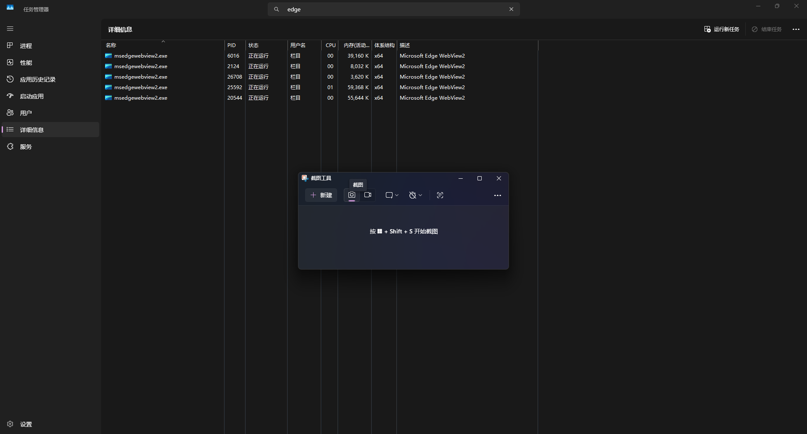Click the Username (用户名) column header
This screenshot has height=434, width=807.
pos(304,45)
